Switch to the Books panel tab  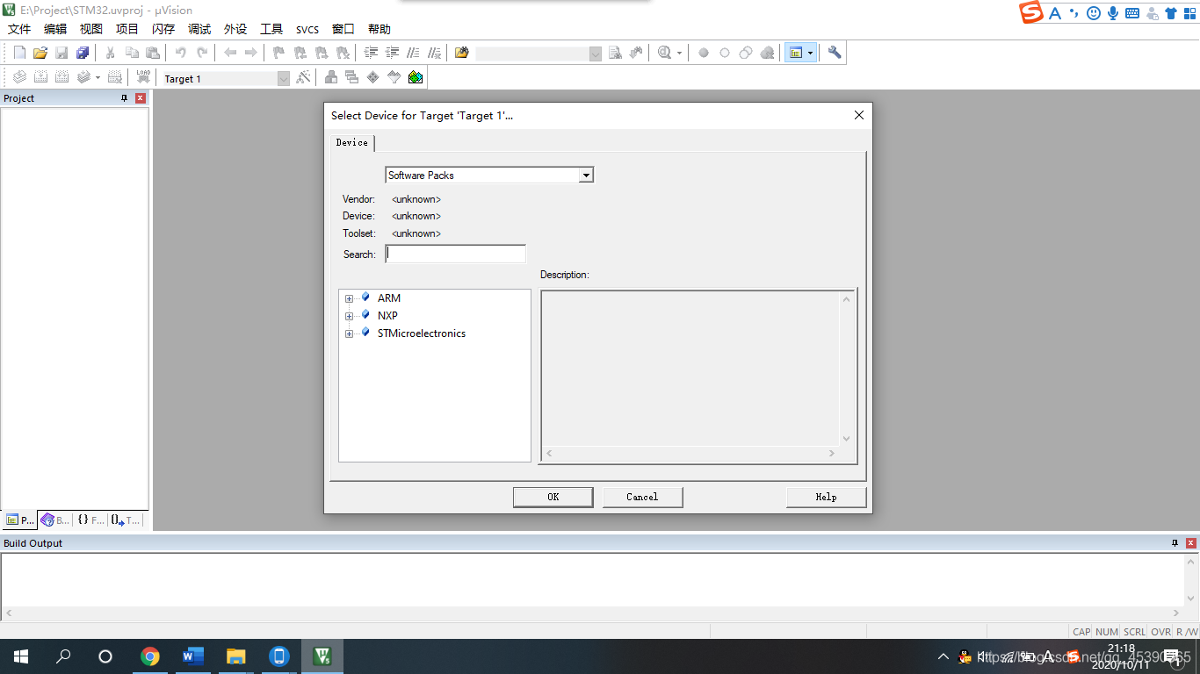coord(55,520)
